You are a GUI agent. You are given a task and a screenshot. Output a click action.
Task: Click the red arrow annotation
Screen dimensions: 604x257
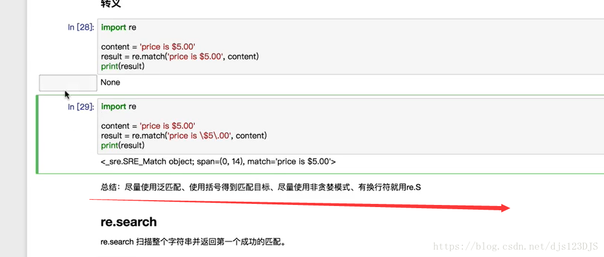(x=300, y=204)
